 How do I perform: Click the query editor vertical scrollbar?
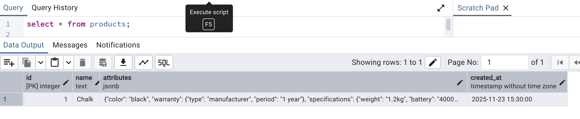click(x=448, y=25)
